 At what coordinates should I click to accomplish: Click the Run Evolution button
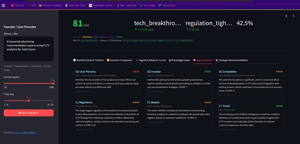29,113
